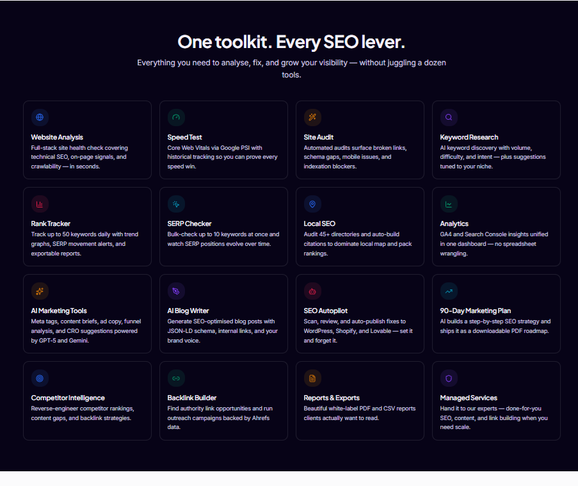This screenshot has width=578, height=486.
Task: Open the Speed Test card title
Action: pos(185,137)
